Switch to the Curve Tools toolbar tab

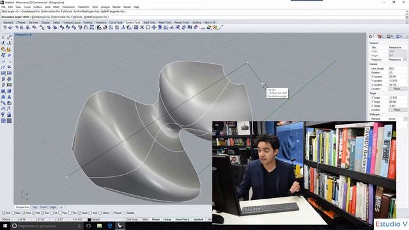click(116, 23)
